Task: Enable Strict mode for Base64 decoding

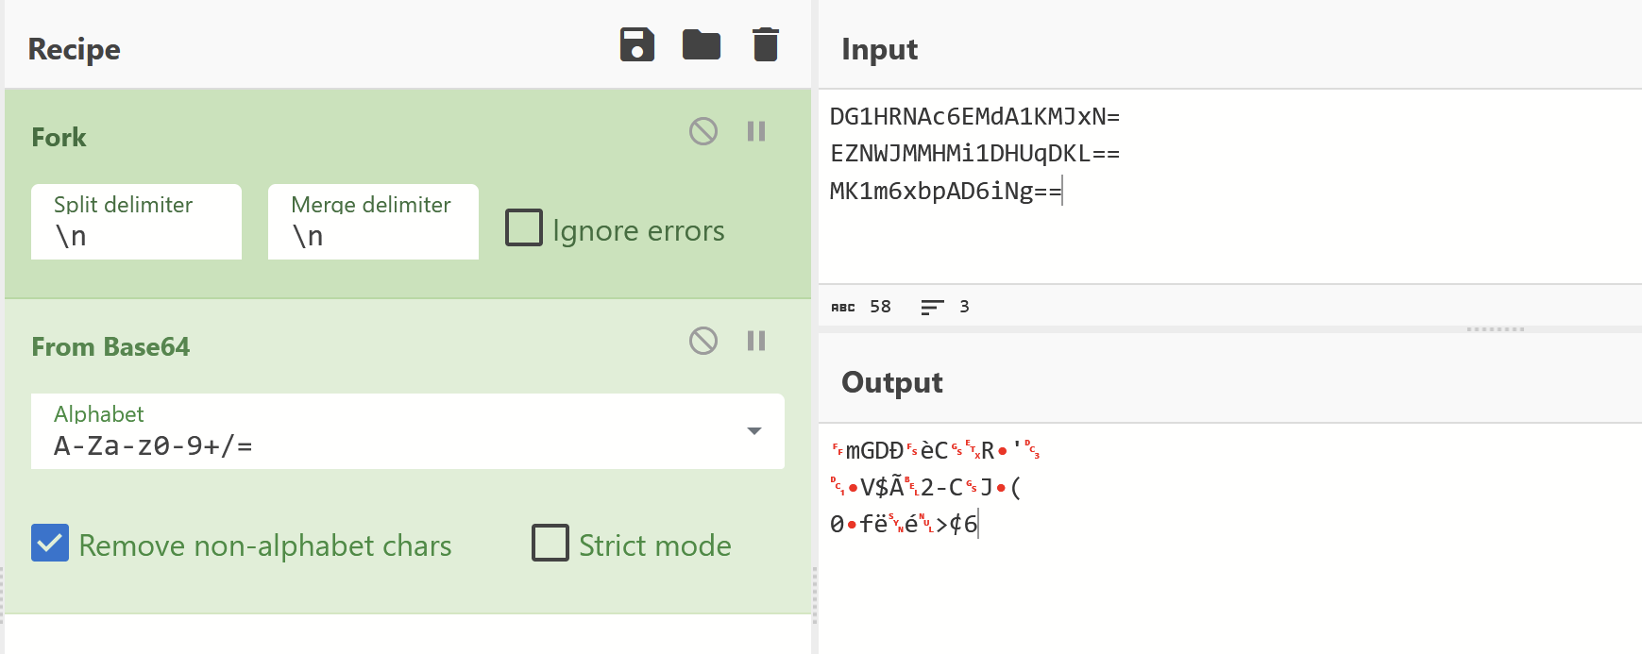Action: coord(550,543)
